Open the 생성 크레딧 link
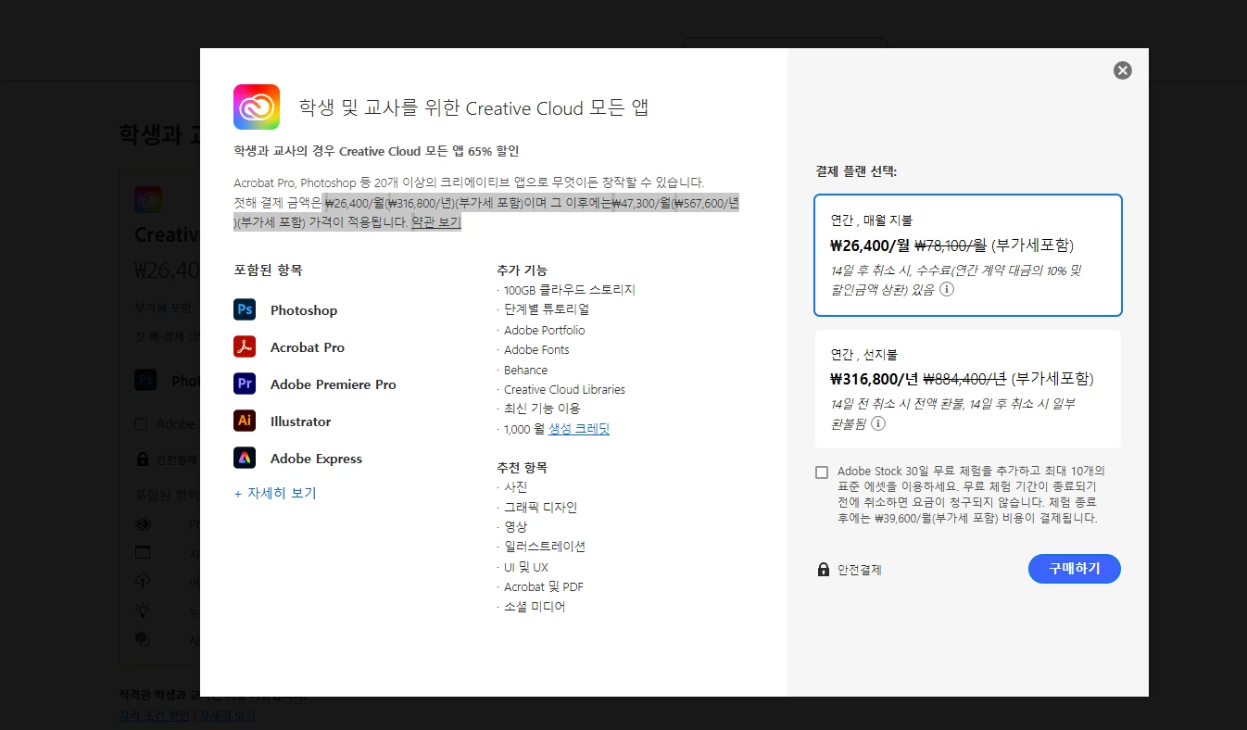Screen dimensions: 1247x730 tap(579, 429)
